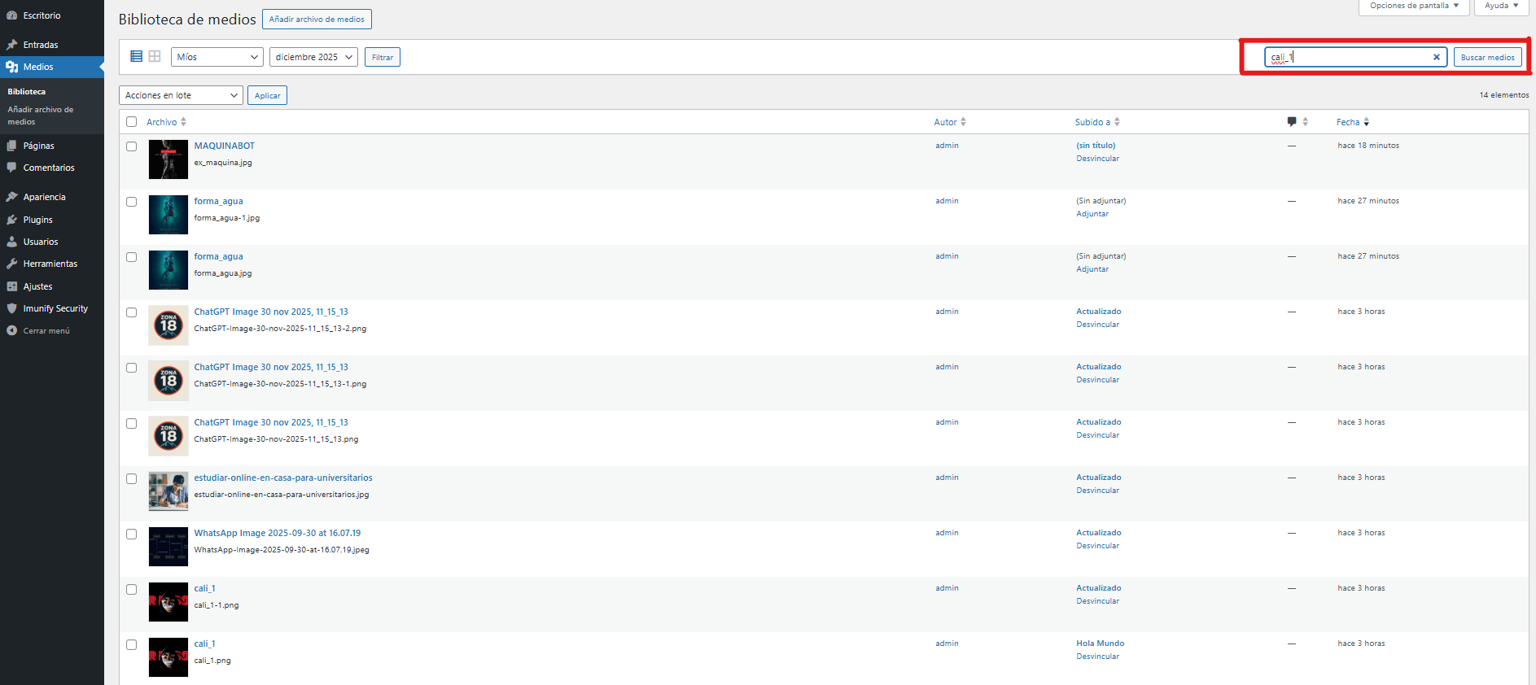Click the Apariencia brush icon
The height and width of the screenshot is (685, 1536).
click(x=12, y=197)
